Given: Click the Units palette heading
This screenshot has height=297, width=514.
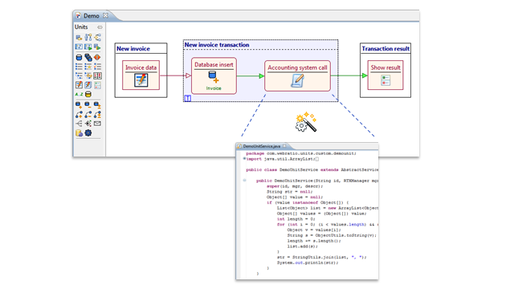Looking at the screenshot, I should click(81, 26).
